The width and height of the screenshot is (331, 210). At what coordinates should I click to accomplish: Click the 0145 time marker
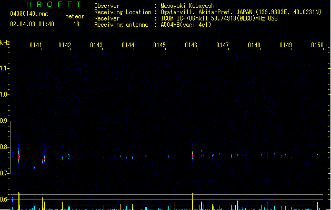point(159,45)
